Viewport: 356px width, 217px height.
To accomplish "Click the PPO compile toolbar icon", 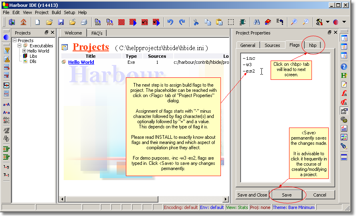I will pyautogui.click(x=110, y=22).
